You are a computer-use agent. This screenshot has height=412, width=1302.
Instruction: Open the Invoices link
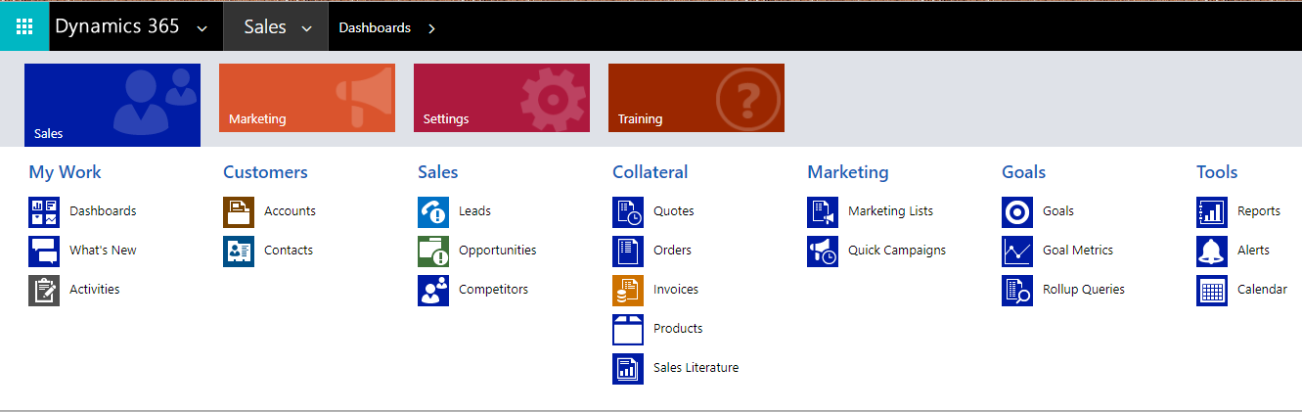(x=676, y=290)
